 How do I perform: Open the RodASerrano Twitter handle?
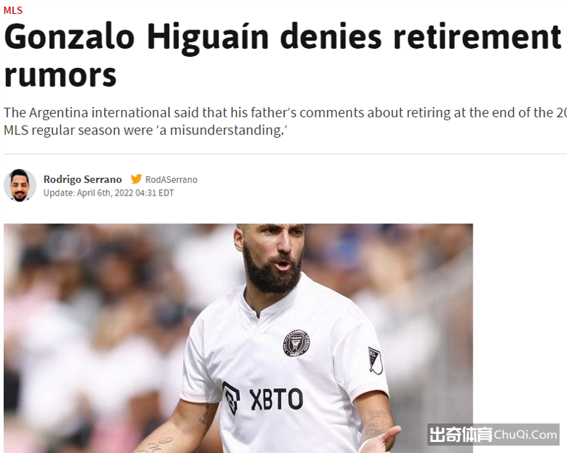click(x=171, y=179)
